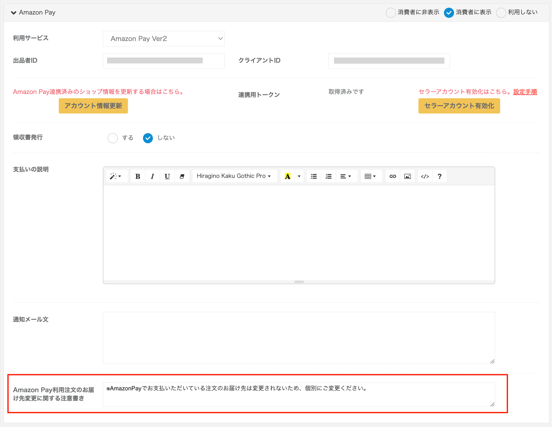
Task: Toggle bold formatting in editor toolbar
Action: coord(138,176)
